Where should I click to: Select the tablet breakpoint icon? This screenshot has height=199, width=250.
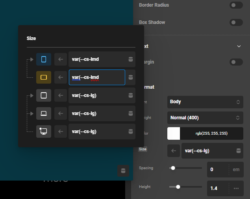[x=44, y=95]
